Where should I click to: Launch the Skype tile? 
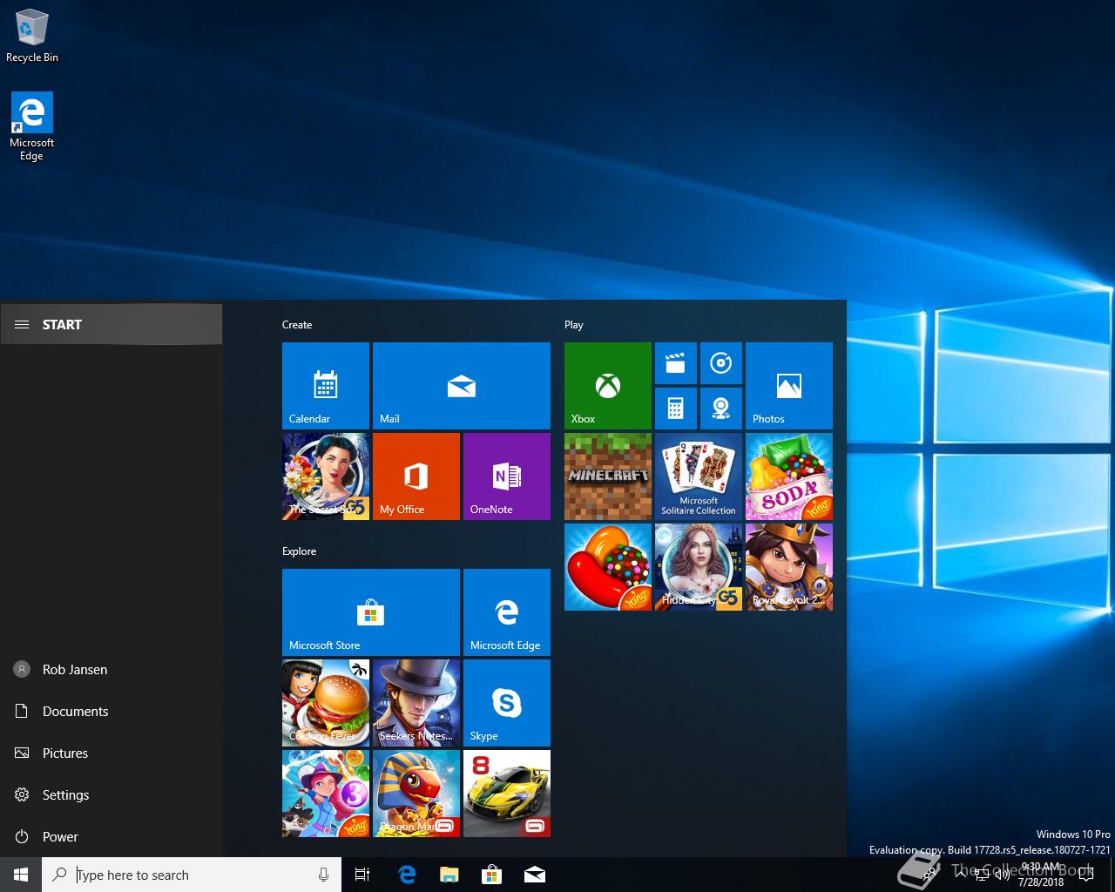[x=507, y=703]
